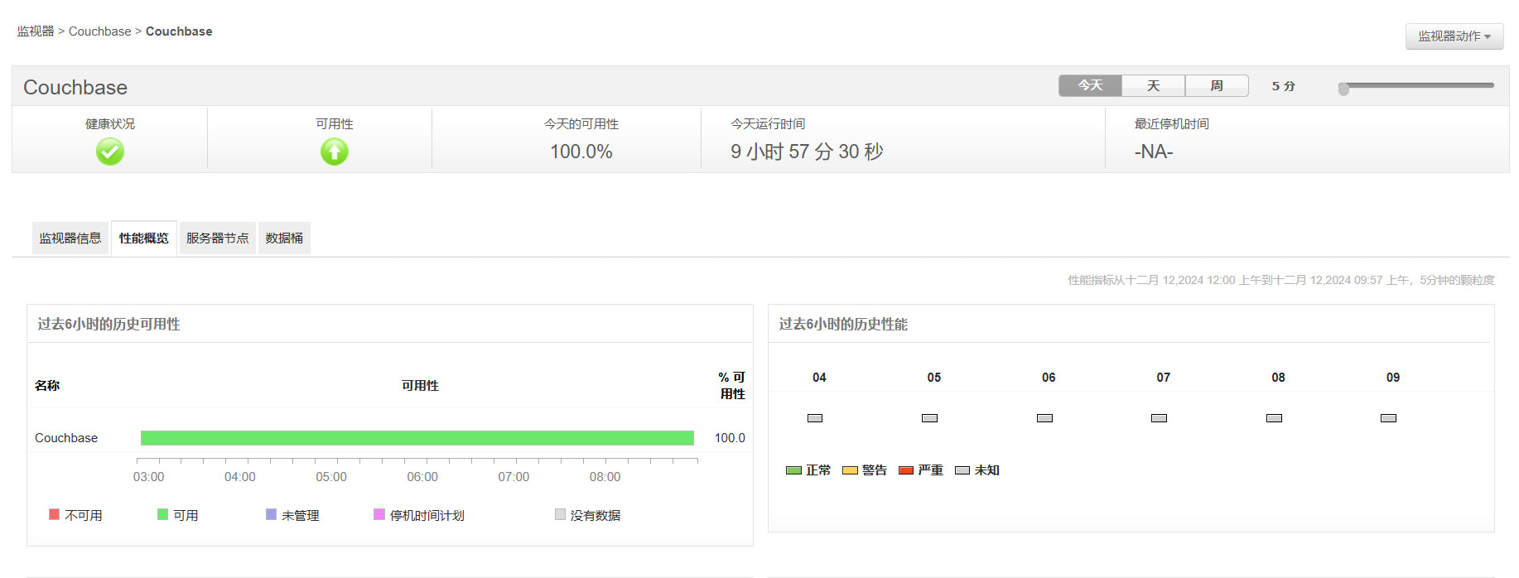Switch time range to 天
Screen dimensions: 1519x578
[x=1153, y=85]
